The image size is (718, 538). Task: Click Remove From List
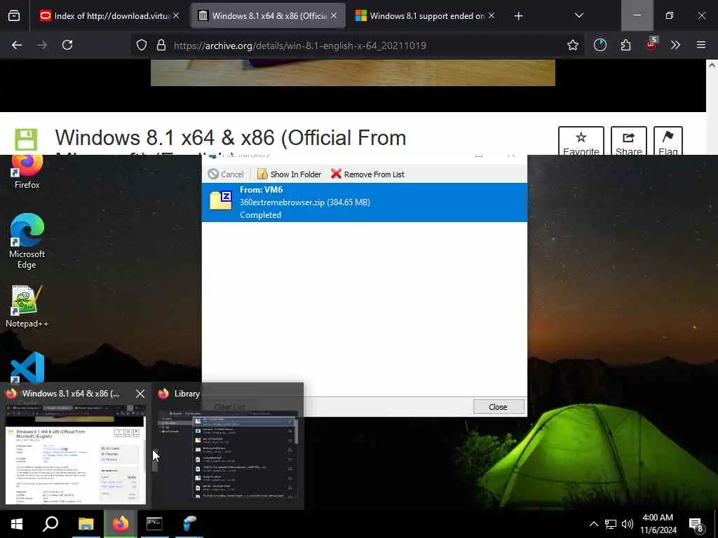367,174
